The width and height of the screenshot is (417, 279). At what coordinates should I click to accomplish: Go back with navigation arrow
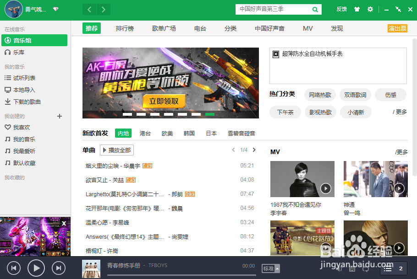(89, 10)
